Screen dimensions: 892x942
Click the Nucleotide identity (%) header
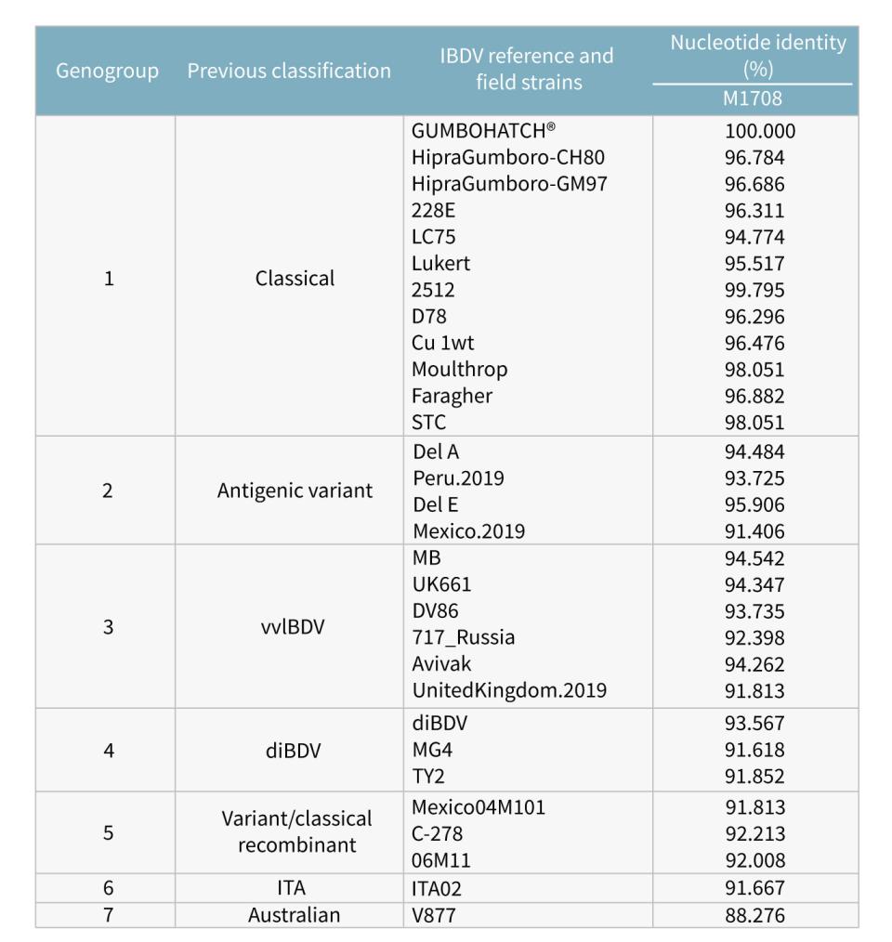click(x=752, y=58)
